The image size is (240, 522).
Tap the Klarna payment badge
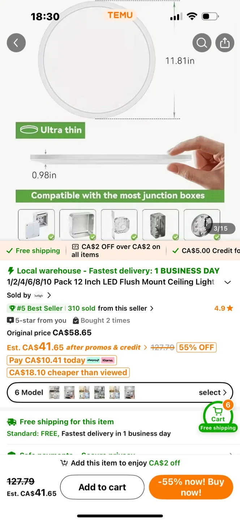tap(108, 360)
